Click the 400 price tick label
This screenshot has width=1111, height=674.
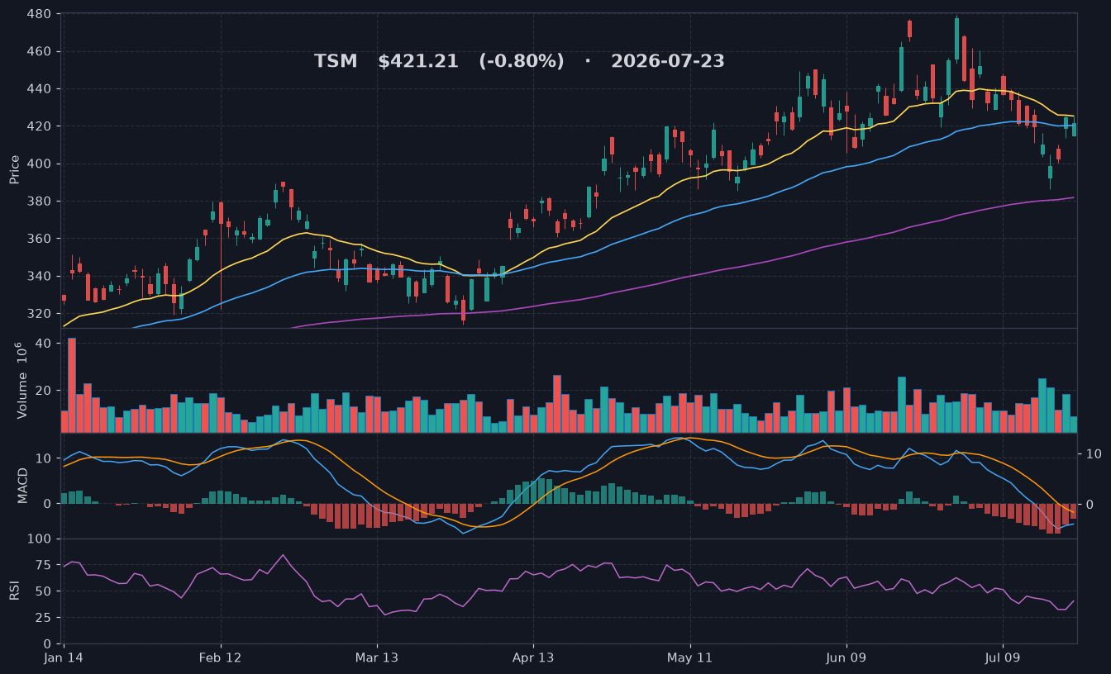[x=40, y=164]
